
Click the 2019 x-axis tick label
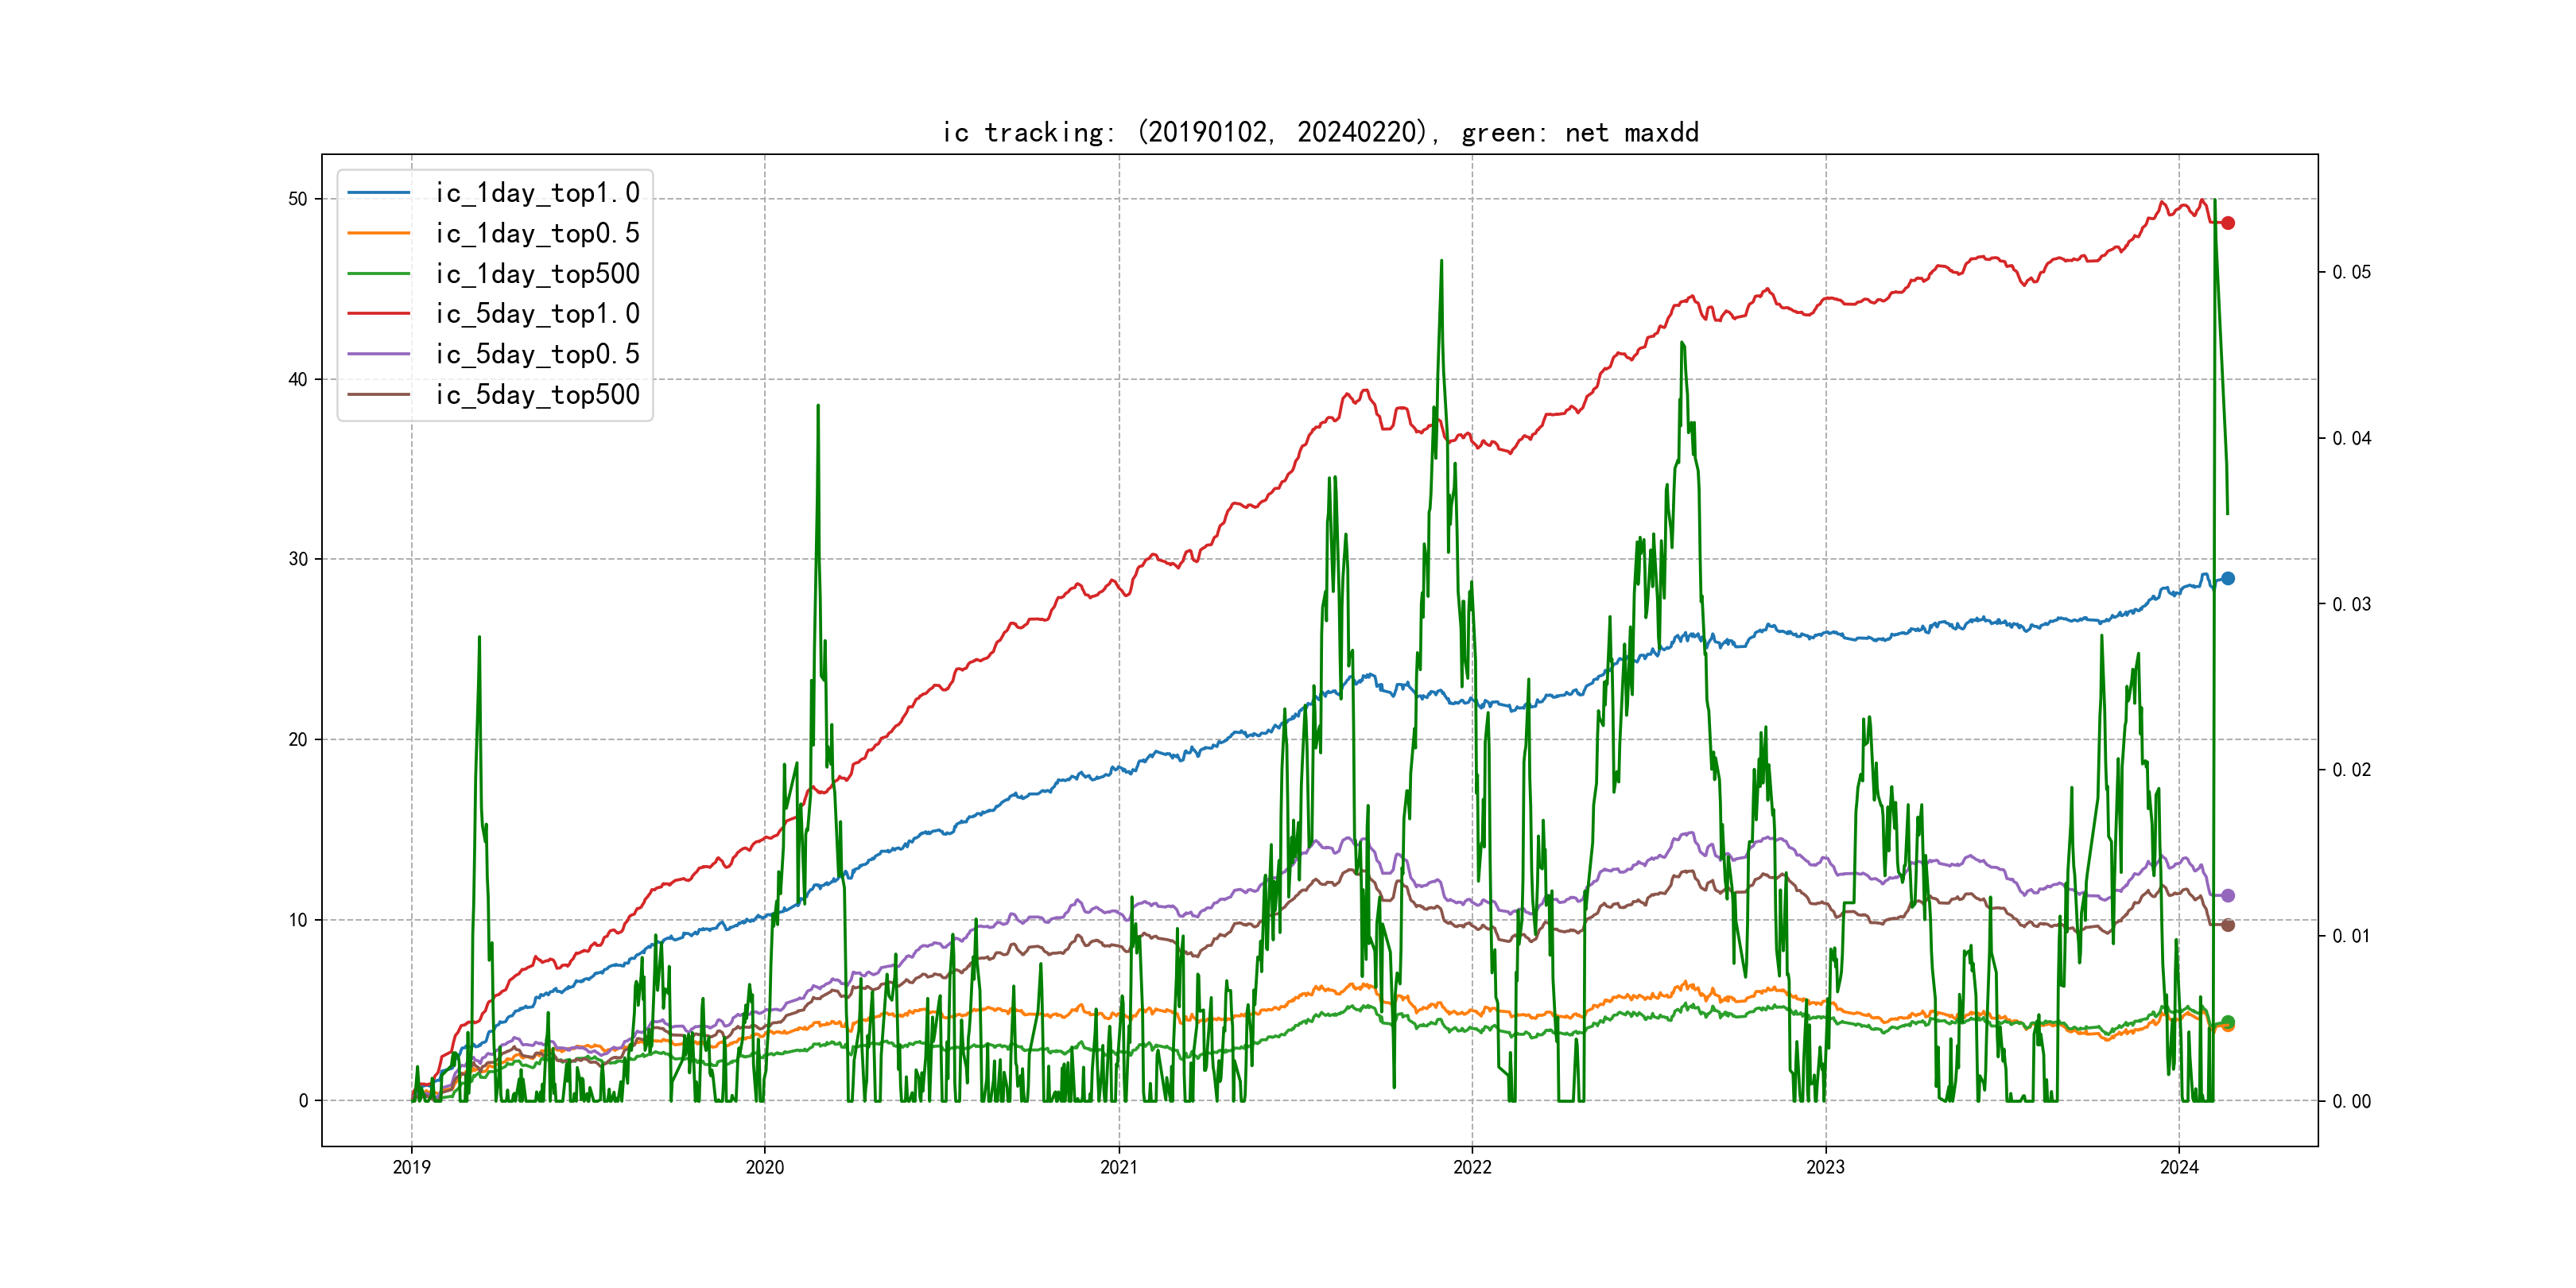pos(411,1167)
